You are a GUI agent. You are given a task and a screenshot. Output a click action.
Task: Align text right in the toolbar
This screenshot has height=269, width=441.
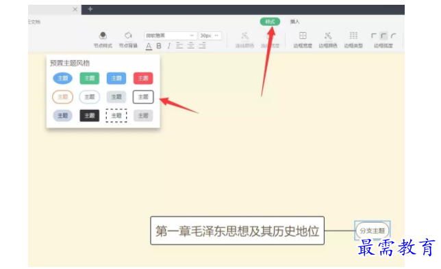click(202, 46)
